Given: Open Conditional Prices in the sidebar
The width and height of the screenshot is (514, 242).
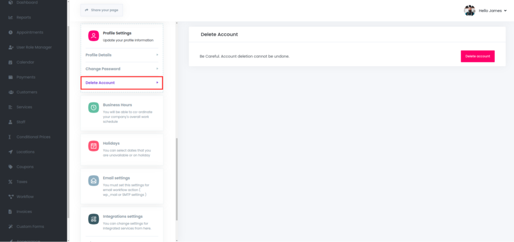Looking at the screenshot, I should click(33, 137).
